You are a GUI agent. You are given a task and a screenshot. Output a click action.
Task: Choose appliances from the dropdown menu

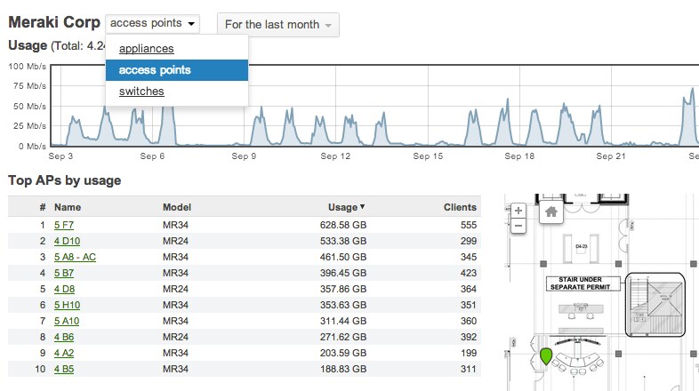[x=146, y=49]
